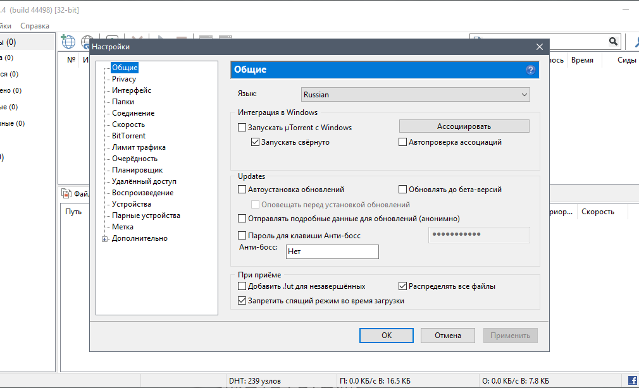
Task: Click the DHT: 239 узлов status text
Action: pyautogui.click(x=255, y=381)
